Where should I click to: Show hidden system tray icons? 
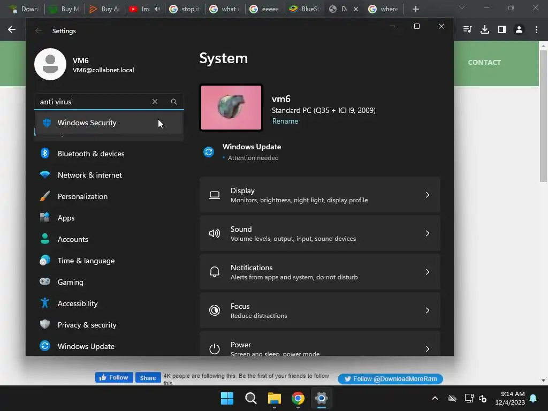(x=435, y=398)
